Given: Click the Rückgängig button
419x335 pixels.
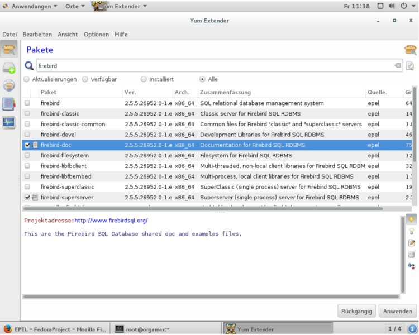Looking at the screenshot, I should [356, 311].
